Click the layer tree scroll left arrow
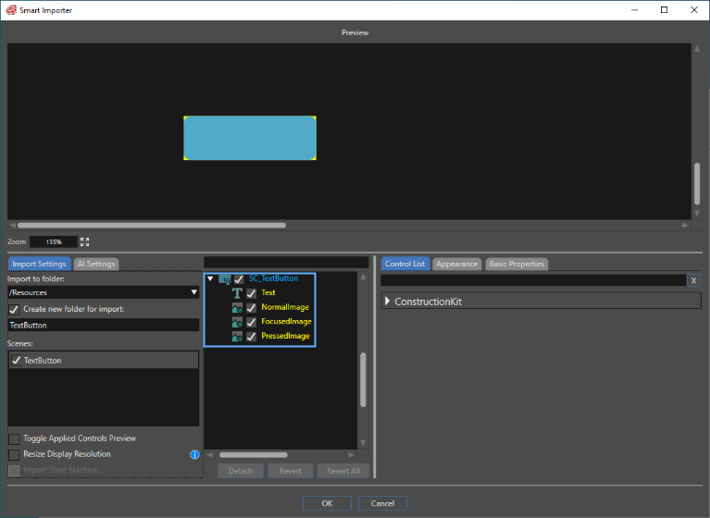 click(x=209, y=455)
